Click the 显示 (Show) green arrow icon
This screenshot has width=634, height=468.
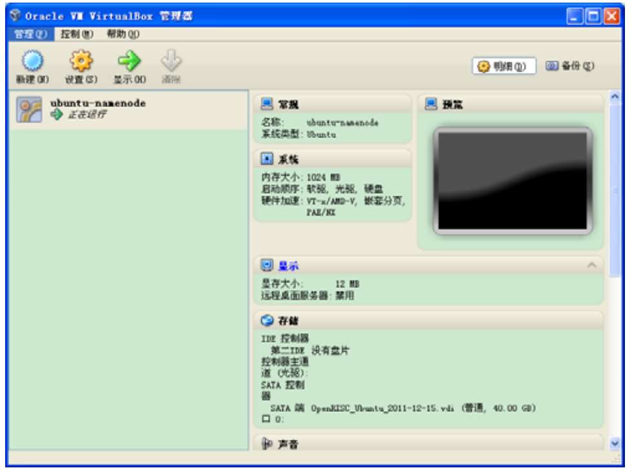coord(129,61)
